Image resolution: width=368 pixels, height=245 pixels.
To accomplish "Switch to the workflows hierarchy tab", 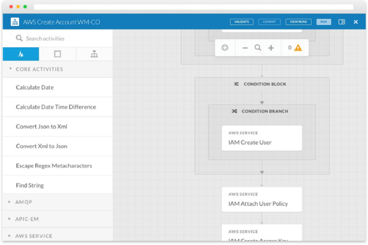I will (94, 54).
